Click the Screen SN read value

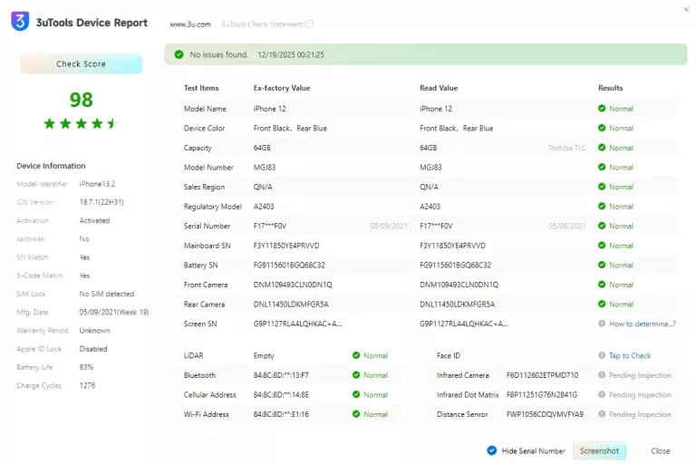point(464,324)
